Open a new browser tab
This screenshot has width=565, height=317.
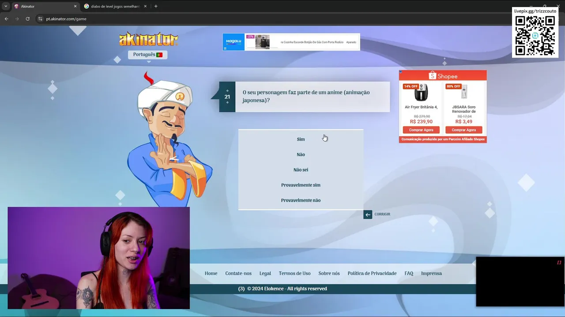(x=156, y=6)
